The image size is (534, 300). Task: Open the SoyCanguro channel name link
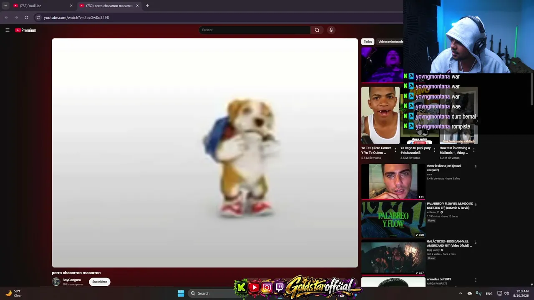pyautogui.click(x=72, y=280)
